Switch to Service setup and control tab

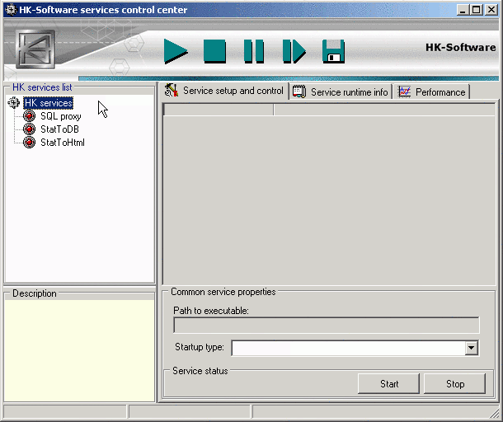[x=226, y=91]
